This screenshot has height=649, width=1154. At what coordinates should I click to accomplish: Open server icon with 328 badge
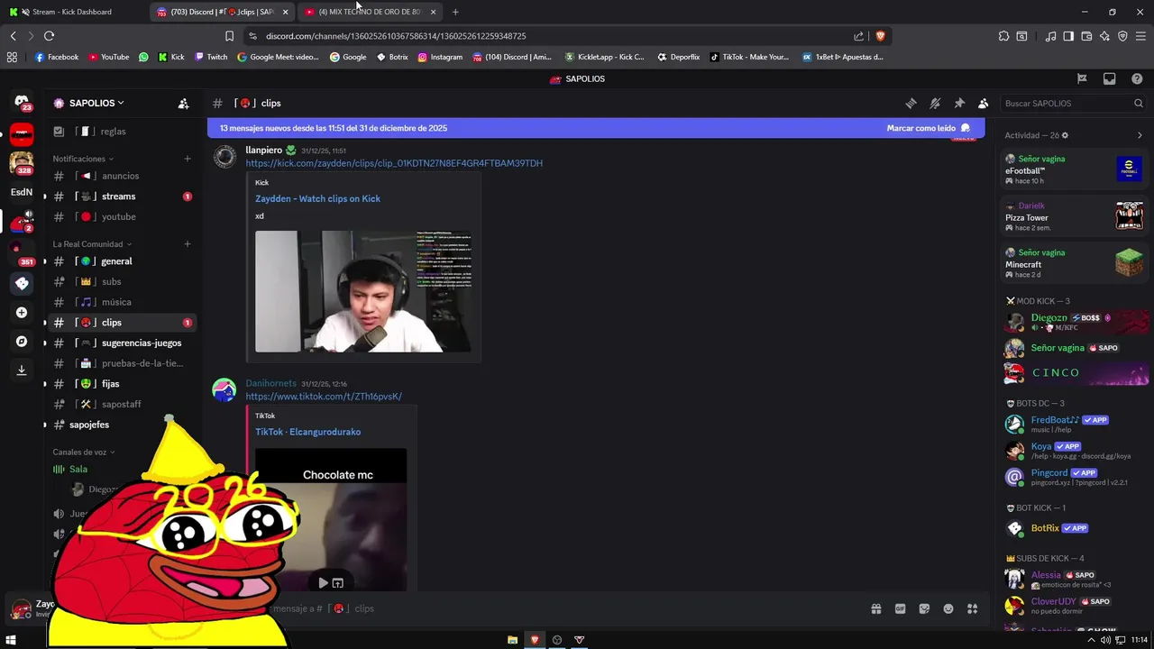point(22,163)
